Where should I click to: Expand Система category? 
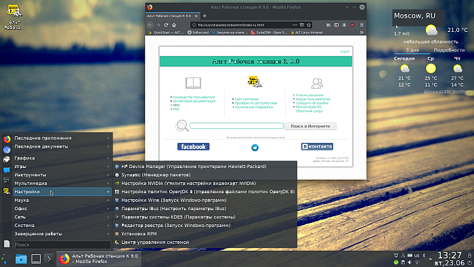pos(62,225)
